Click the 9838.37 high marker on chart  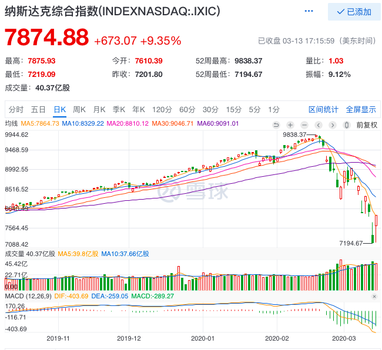294,134
